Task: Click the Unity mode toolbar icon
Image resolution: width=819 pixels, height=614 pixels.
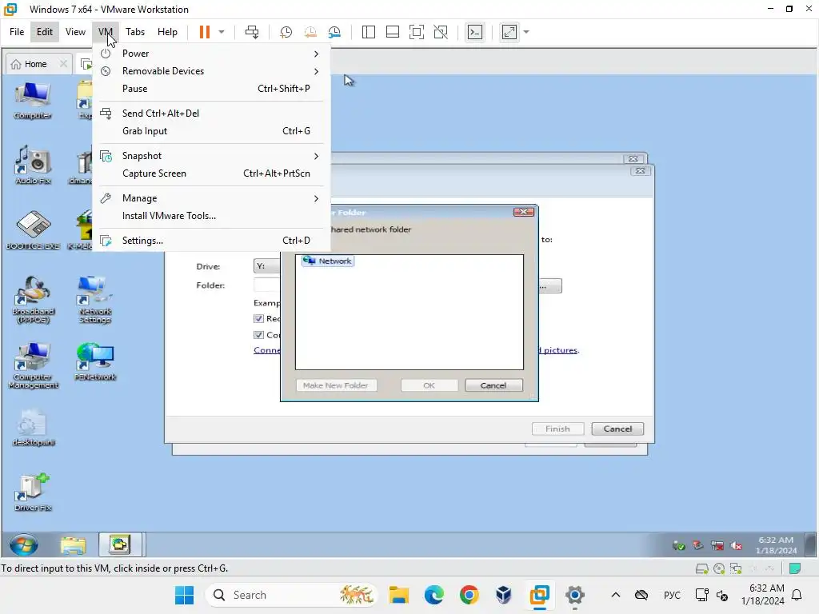Action: pyautogui.click(x=441, y=32)
